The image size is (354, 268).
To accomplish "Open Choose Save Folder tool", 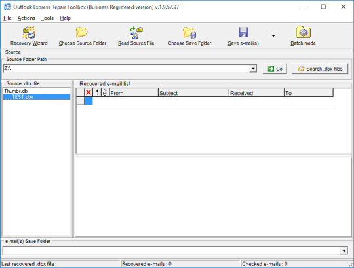I will (189, 36).
